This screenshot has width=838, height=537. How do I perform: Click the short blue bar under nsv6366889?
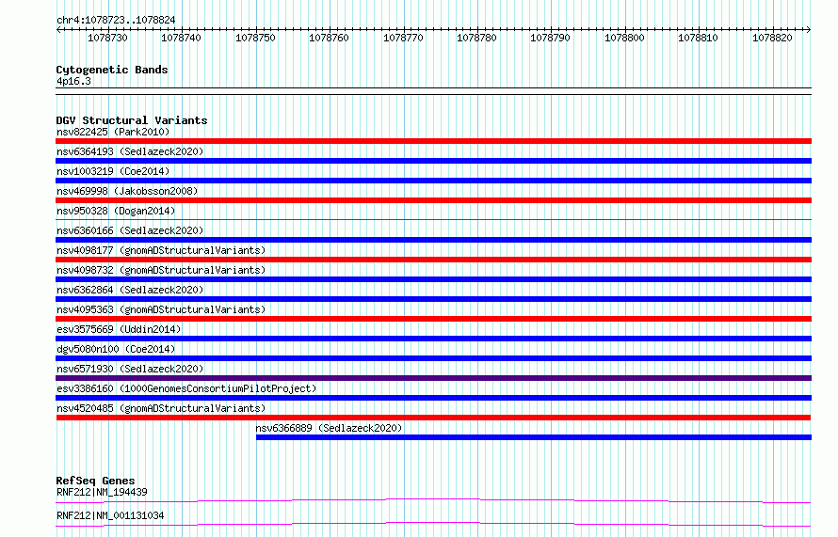(533, 437)
